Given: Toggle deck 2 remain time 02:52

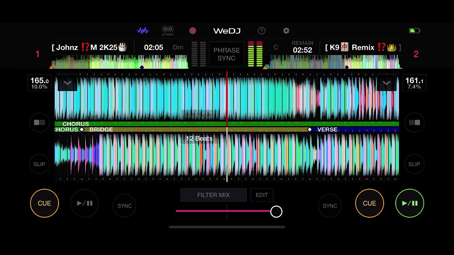Looking at the screenshot, I should (302, 47).
